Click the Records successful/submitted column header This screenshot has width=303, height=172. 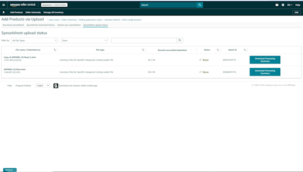[172, 50]
